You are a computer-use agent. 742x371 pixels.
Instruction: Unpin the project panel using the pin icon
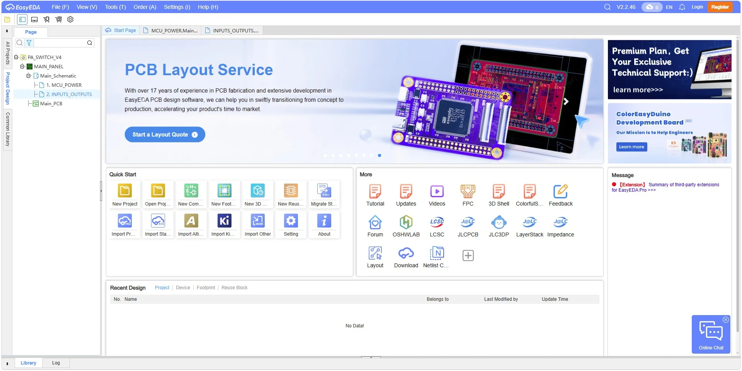click(x=7, y=30)
